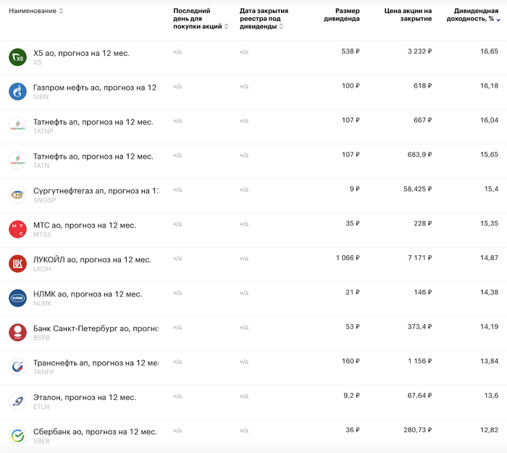The width and height of the screenshot is (507, 453).
Task: Open Татнефть ап прогноз link
Action: 93,122
